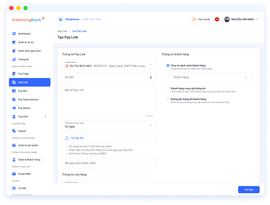Click the NGUYỄN VĂN MINH username
270x205 pixels.
(242, 19)
